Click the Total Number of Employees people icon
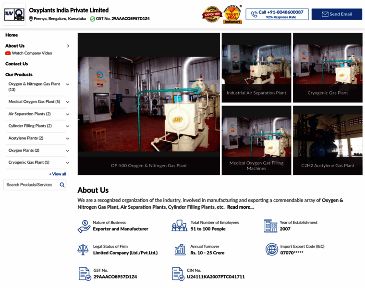The height and width of the screenshot is (288, 365). click(x=179, y=226)
